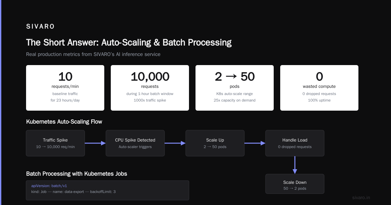Viewport: 391px width, 205px height.
Task: Select 'Kubernetes Auto-Scaling Flow' section heading
Action: point(64,122)
